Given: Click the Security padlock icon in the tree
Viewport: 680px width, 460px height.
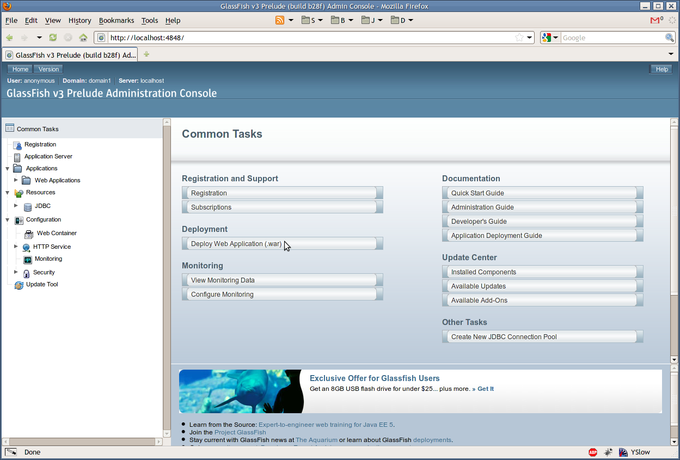Looking at the screenshot, I should tap(26, 273).
